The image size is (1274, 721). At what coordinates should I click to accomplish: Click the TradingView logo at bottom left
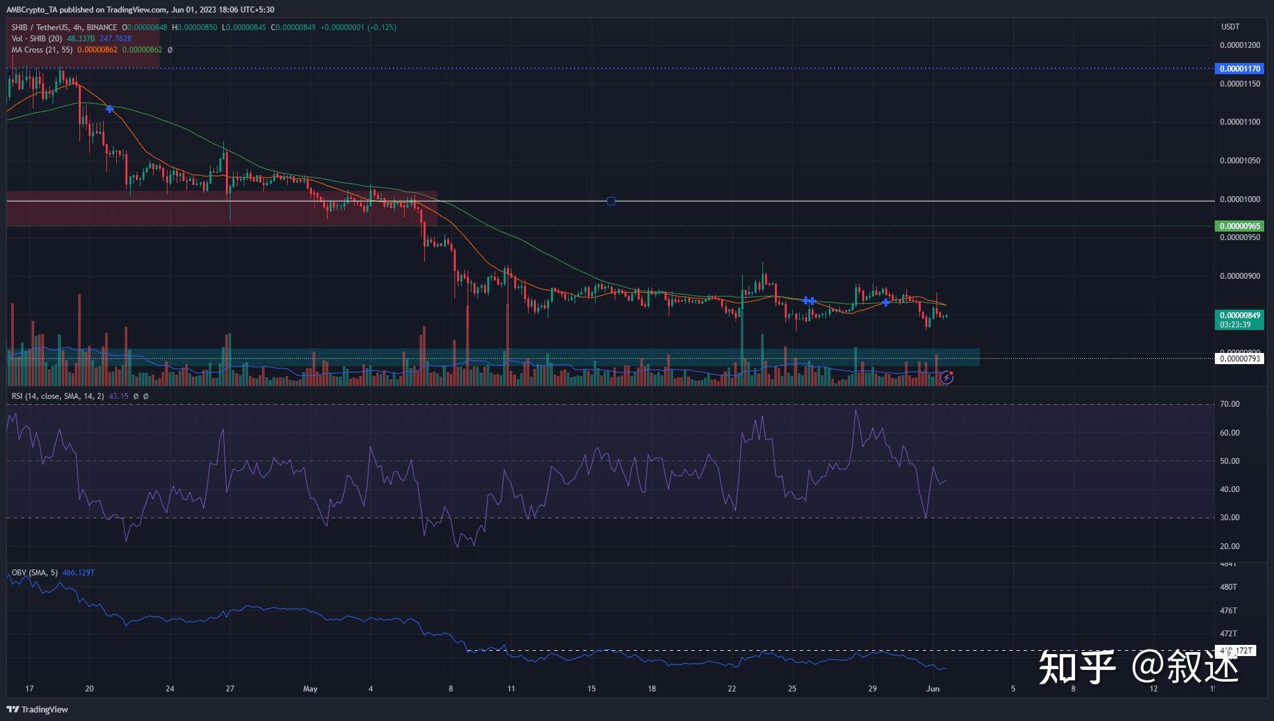(x=37, y=709)
